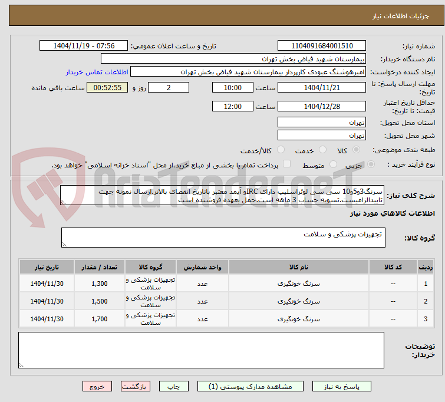
Task: Click the description box resize handle
Action: (63, 202)
